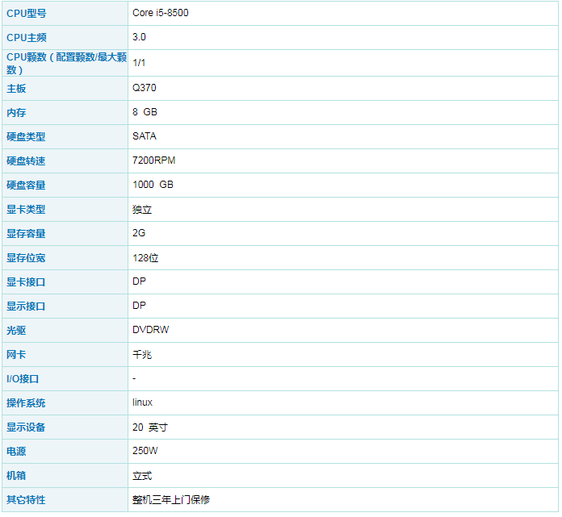The image size is (562, 517).
Task: Click the '电源' label
Action: click(16, 452)
